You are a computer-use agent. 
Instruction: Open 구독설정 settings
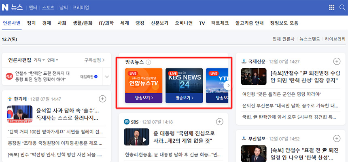(95, 60)
